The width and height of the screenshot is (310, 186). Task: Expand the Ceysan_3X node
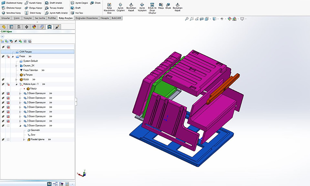point(16,66)
